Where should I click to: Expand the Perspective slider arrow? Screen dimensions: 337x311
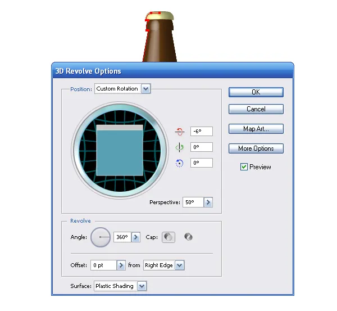(208, 202)
